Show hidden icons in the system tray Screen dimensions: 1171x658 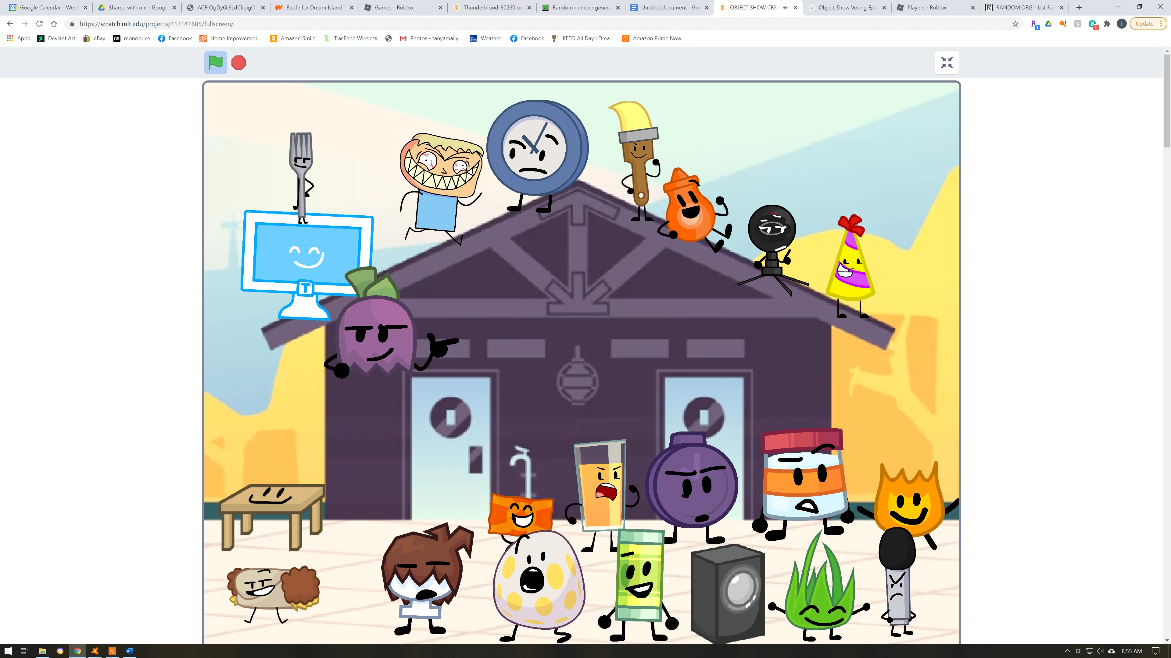(1067, 651)
